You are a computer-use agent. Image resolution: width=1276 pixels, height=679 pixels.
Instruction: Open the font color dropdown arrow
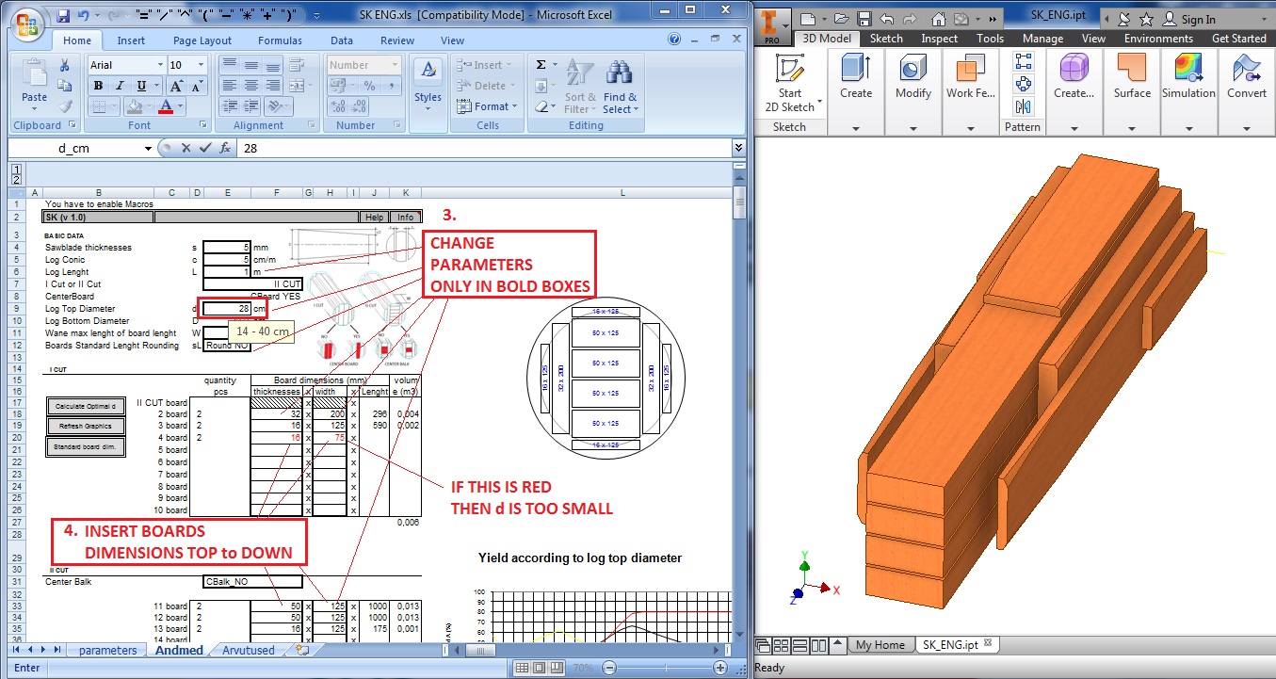coord(181,106)
